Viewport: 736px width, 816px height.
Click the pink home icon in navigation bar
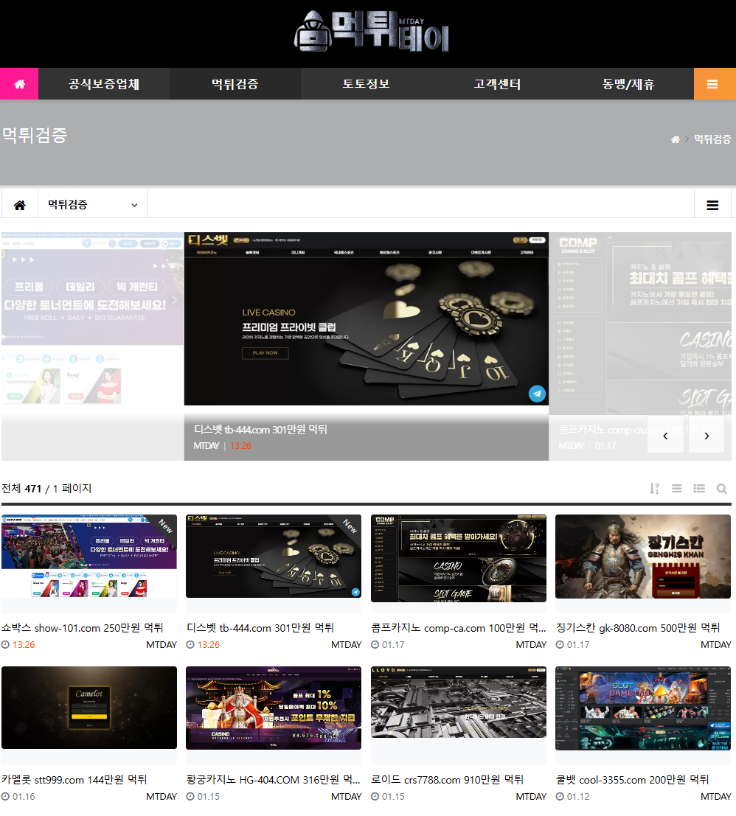click(19, 84)
